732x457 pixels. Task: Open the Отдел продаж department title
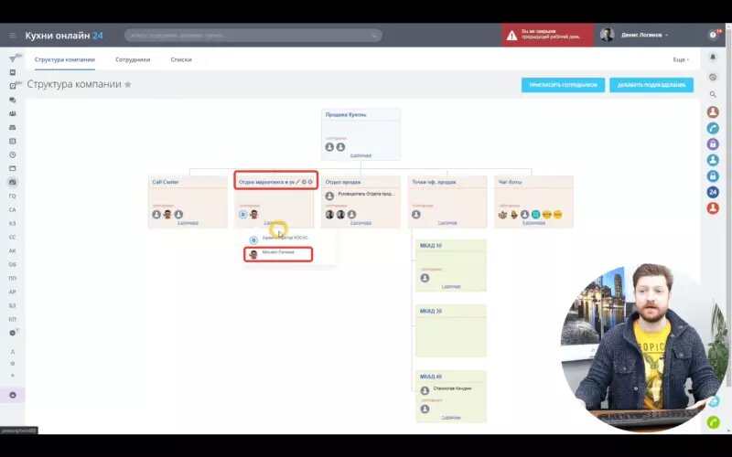342,182
